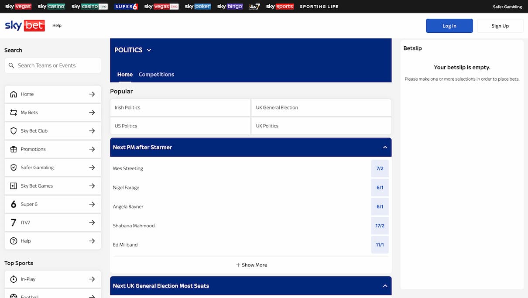This screenshot has width=528, height=298.
Task: Open Super 6 from the top brand bar
Action: (126, 6)
